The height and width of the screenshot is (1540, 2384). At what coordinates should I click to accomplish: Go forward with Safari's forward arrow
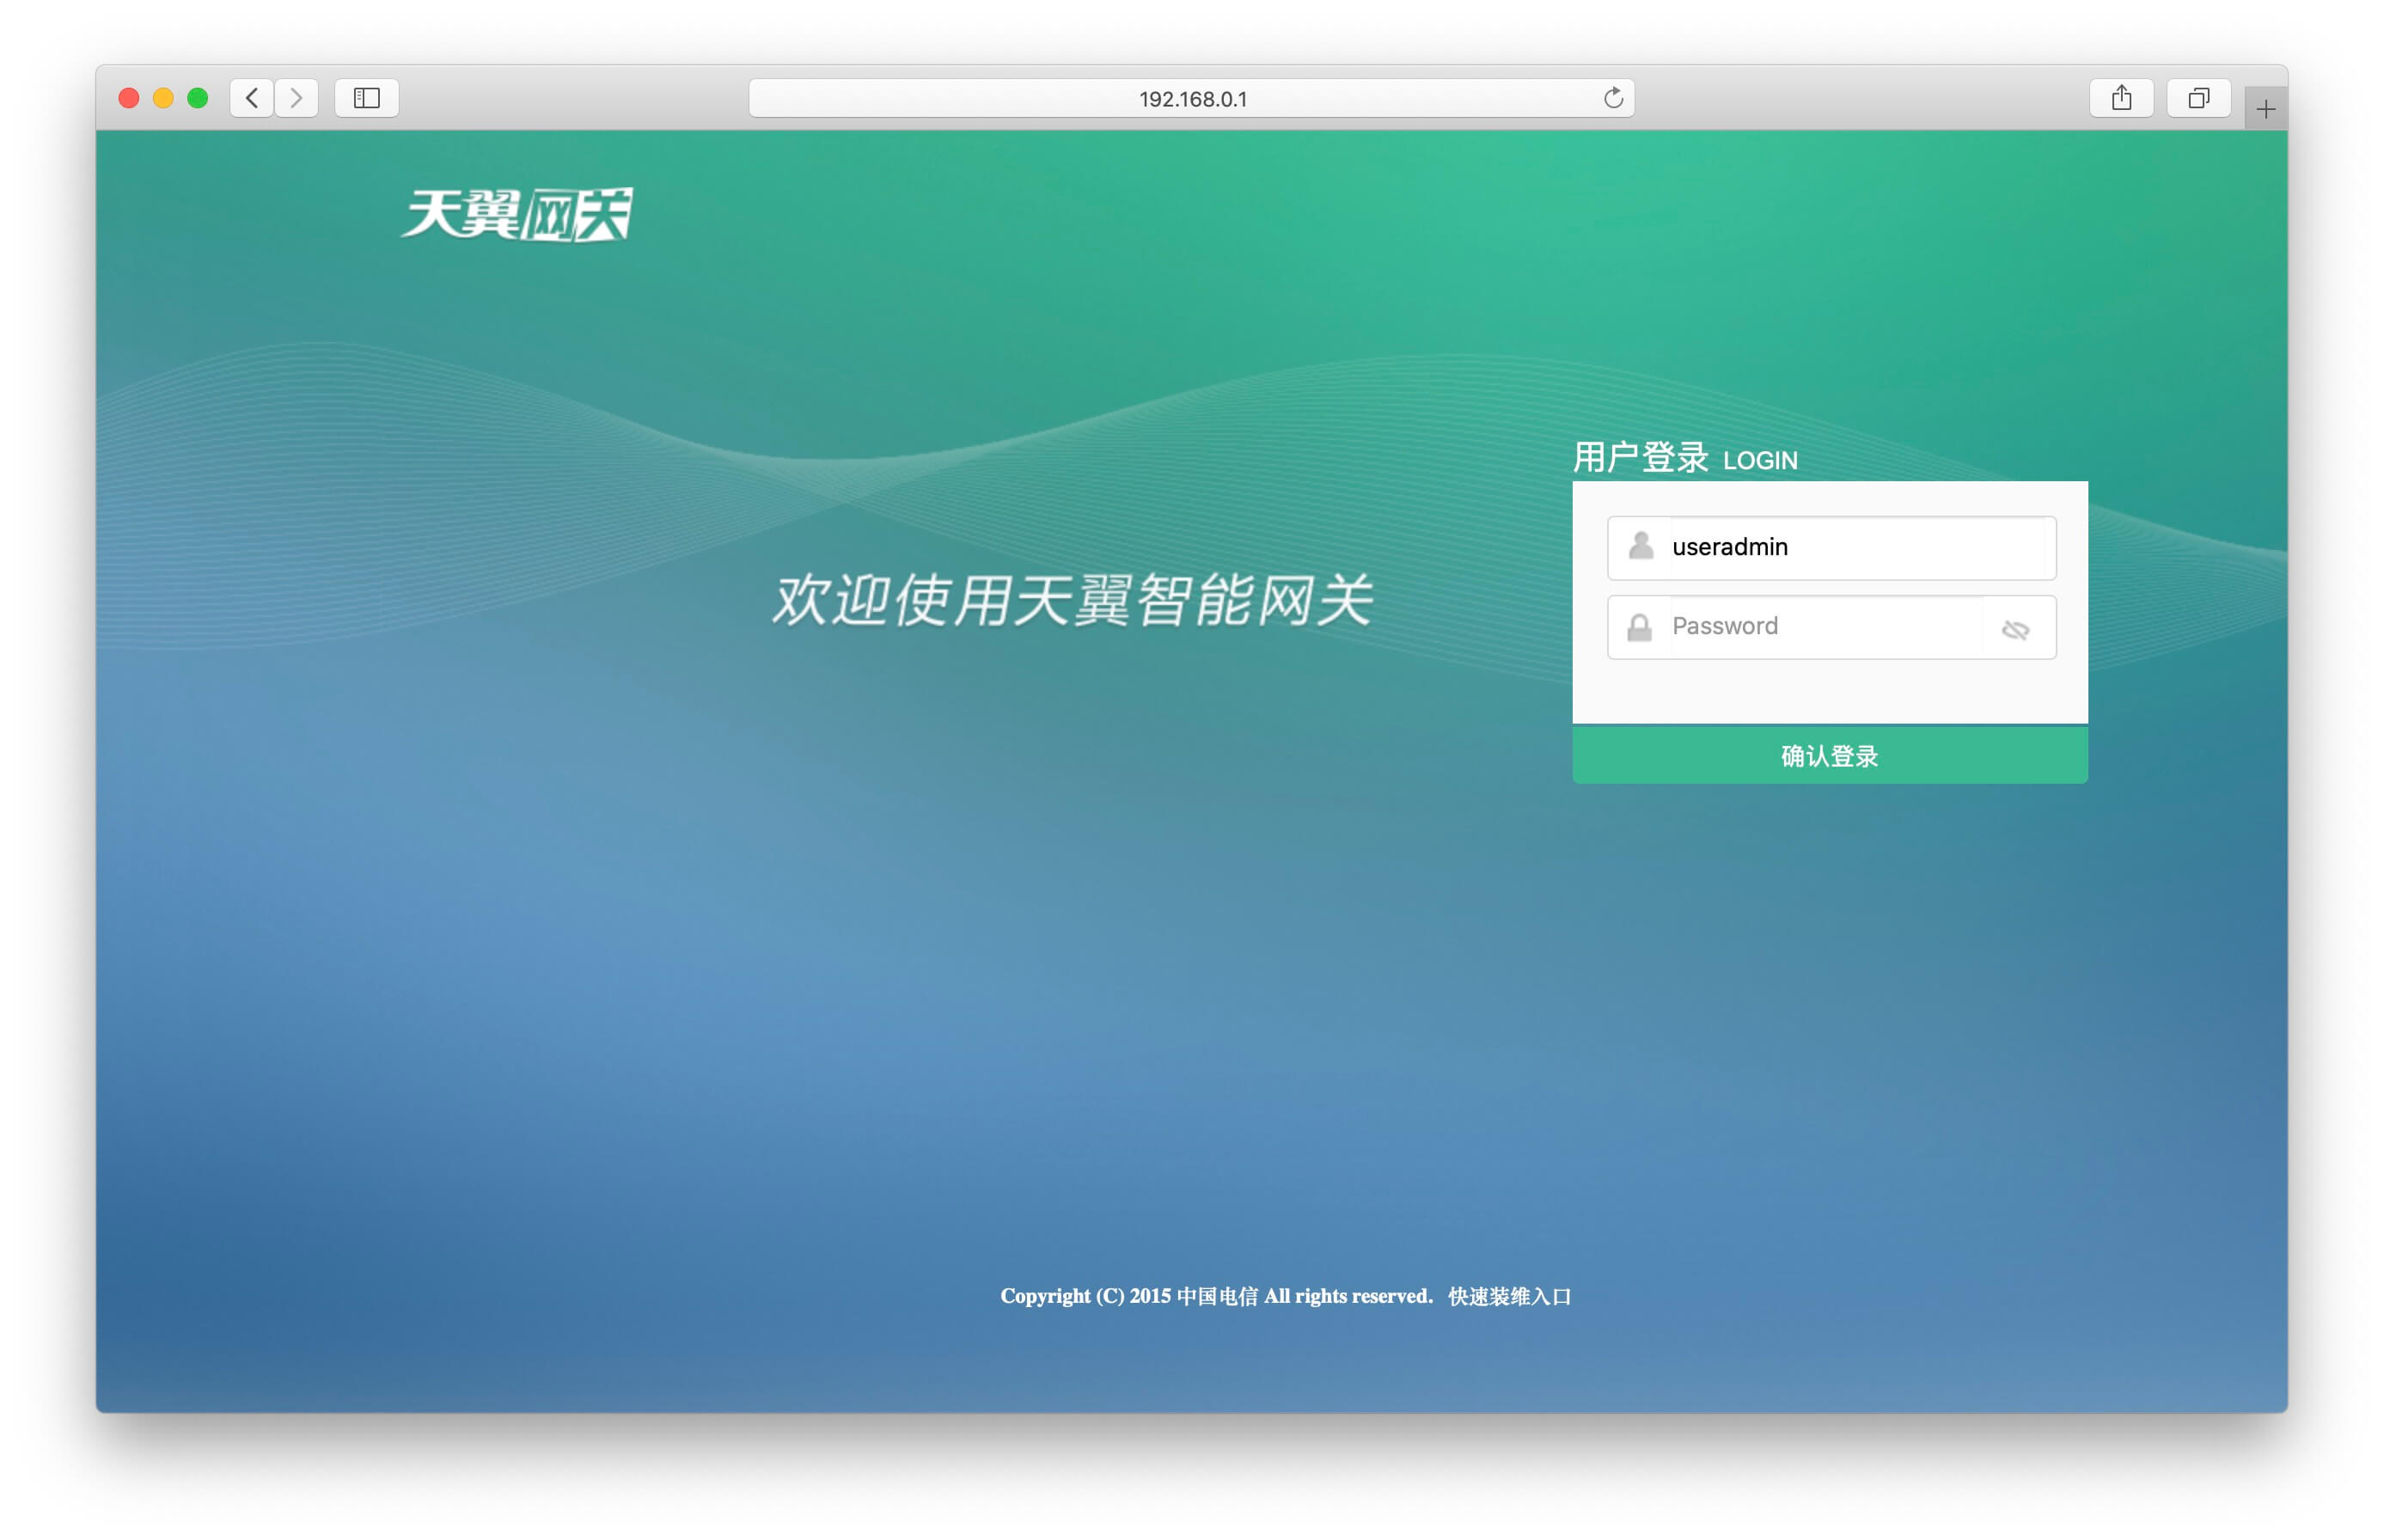[x=296, y=98]
